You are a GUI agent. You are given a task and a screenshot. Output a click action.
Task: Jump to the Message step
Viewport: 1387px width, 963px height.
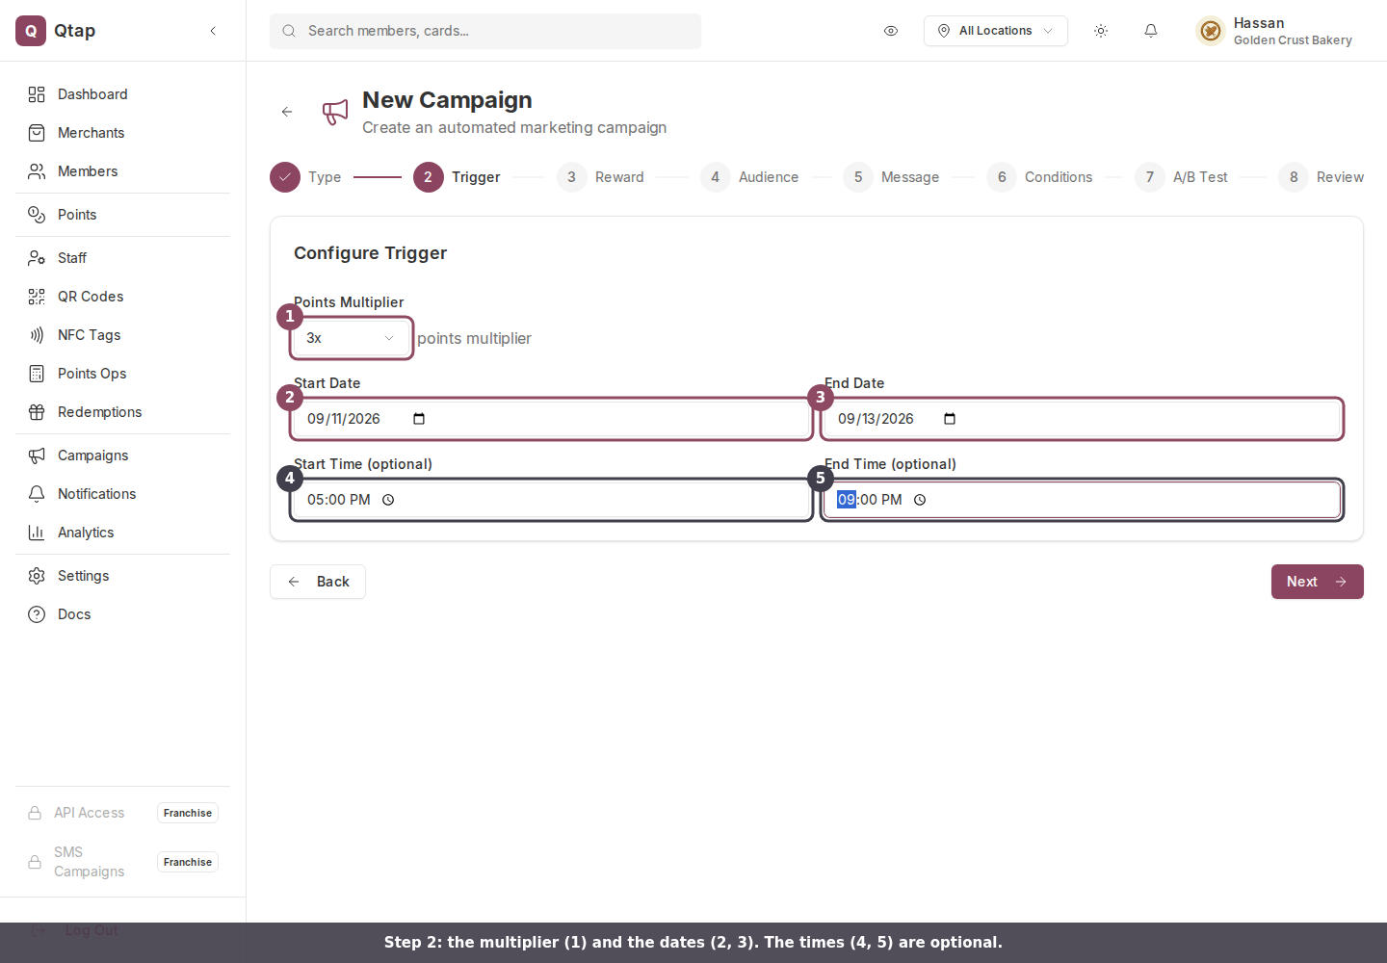891,177
